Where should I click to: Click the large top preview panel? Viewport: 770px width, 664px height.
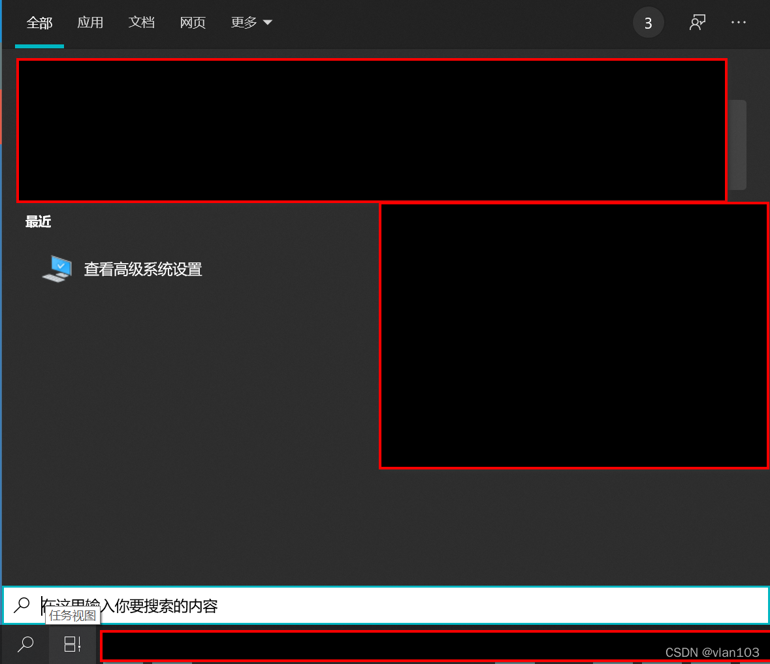pos(372,130)
